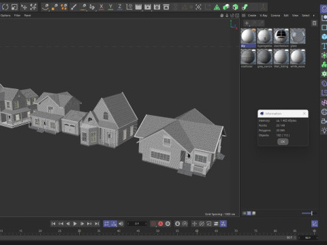Select the Wall_Siding material thumbnail
This screenshot has width=327, height=245.
coord(281,56)
